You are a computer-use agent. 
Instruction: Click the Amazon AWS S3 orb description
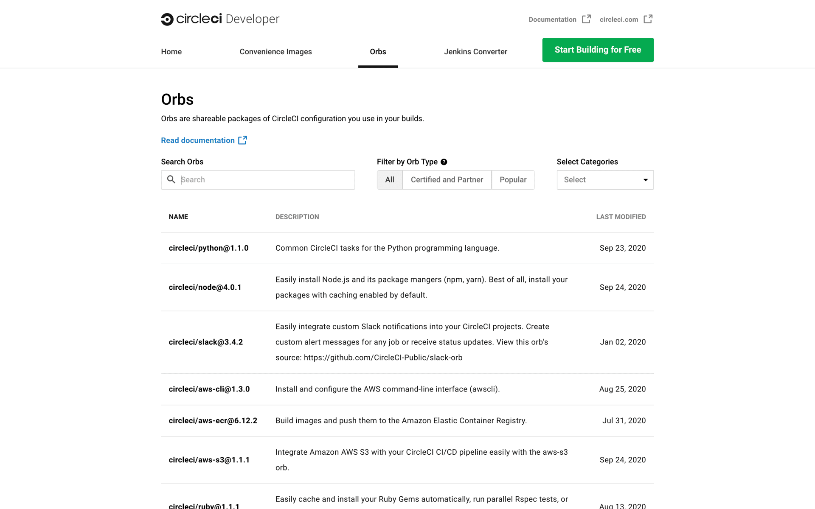(x=422, y=460)
